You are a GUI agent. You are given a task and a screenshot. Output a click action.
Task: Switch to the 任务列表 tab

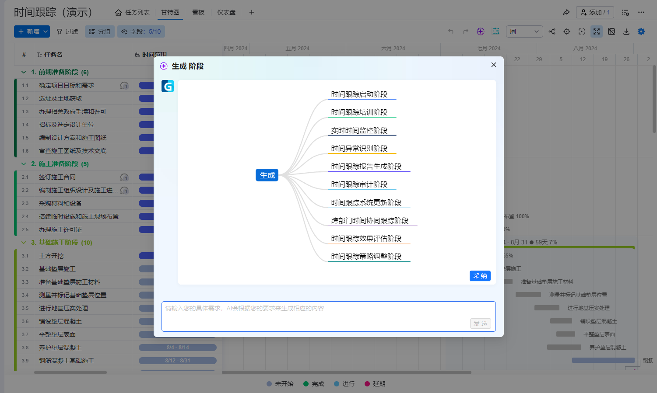(133, 12)
